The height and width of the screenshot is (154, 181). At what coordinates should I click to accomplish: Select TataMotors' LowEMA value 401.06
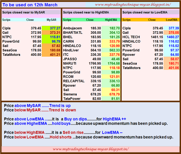coord(174,68)
